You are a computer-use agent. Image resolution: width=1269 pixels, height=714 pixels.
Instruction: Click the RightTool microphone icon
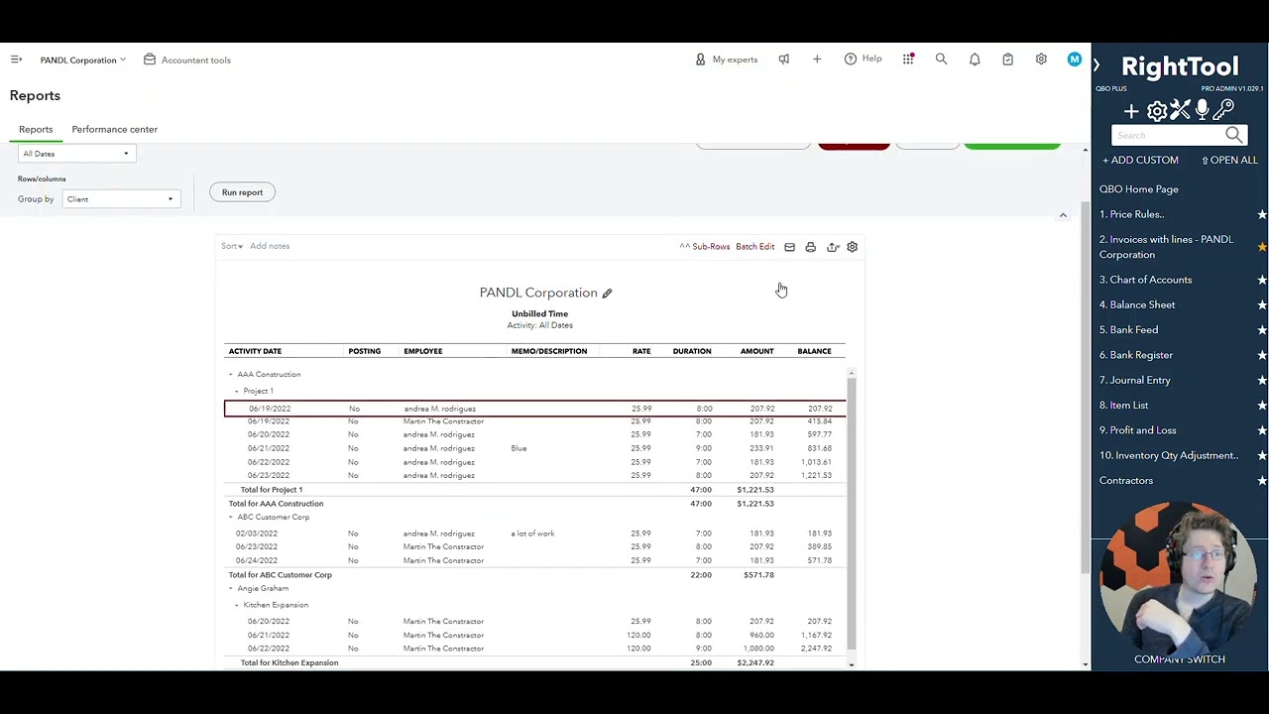click(x=1202, y=109)
